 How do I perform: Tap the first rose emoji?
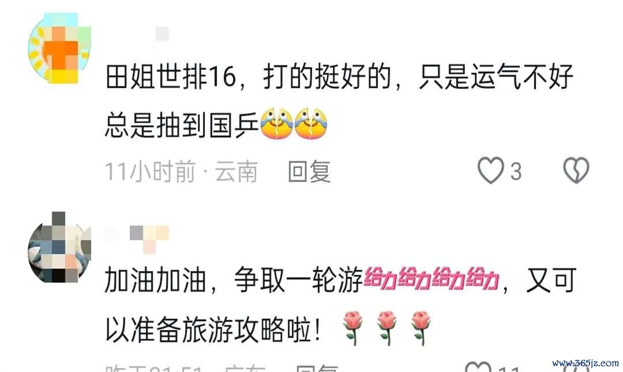point(352,328)
